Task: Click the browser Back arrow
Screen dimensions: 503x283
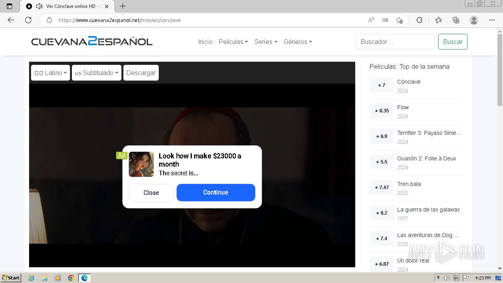Action: tap(11, 20)
